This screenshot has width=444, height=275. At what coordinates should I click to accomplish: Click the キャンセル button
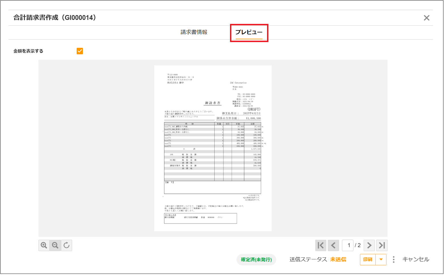[416, 259]
